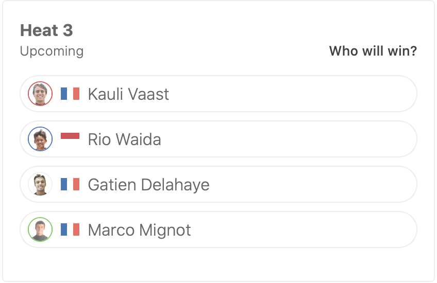The height and width of the screenshot is (283, 437).
Task: Click French flag beside Gatien Delahaye
Action: (70, 184)
